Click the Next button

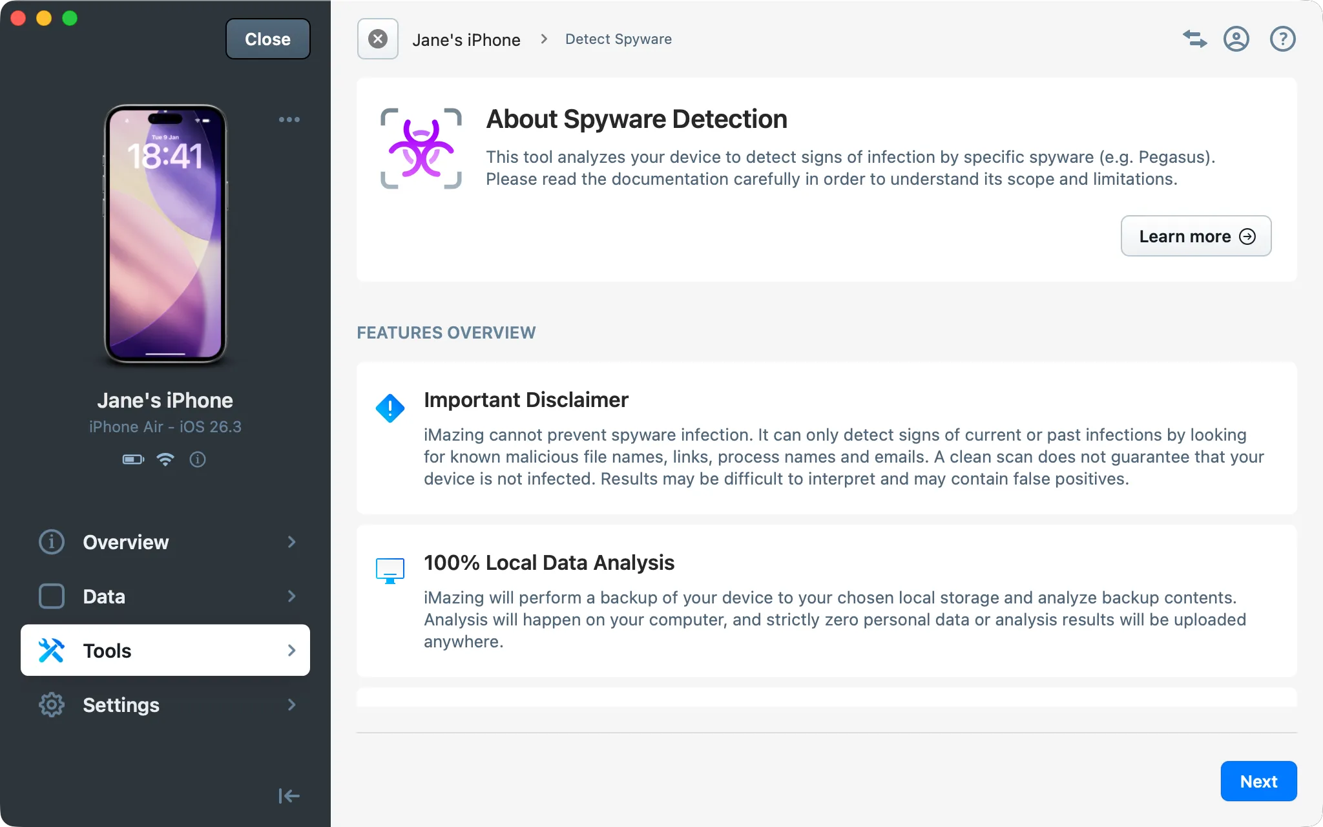(1258, 781)
